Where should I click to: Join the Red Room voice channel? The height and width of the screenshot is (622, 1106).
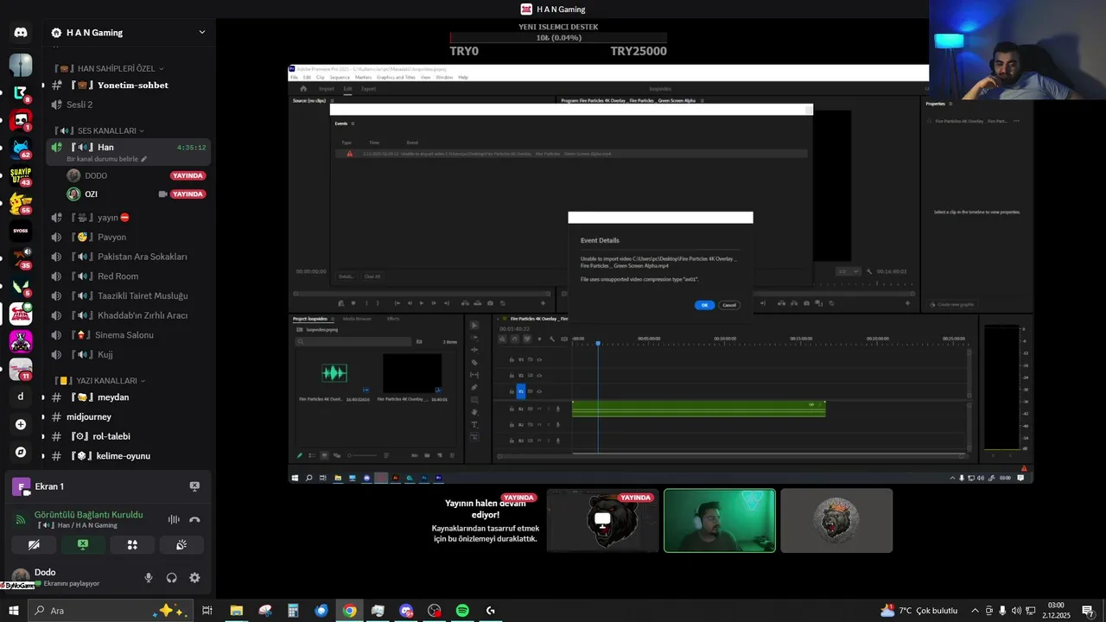(129, 276)
